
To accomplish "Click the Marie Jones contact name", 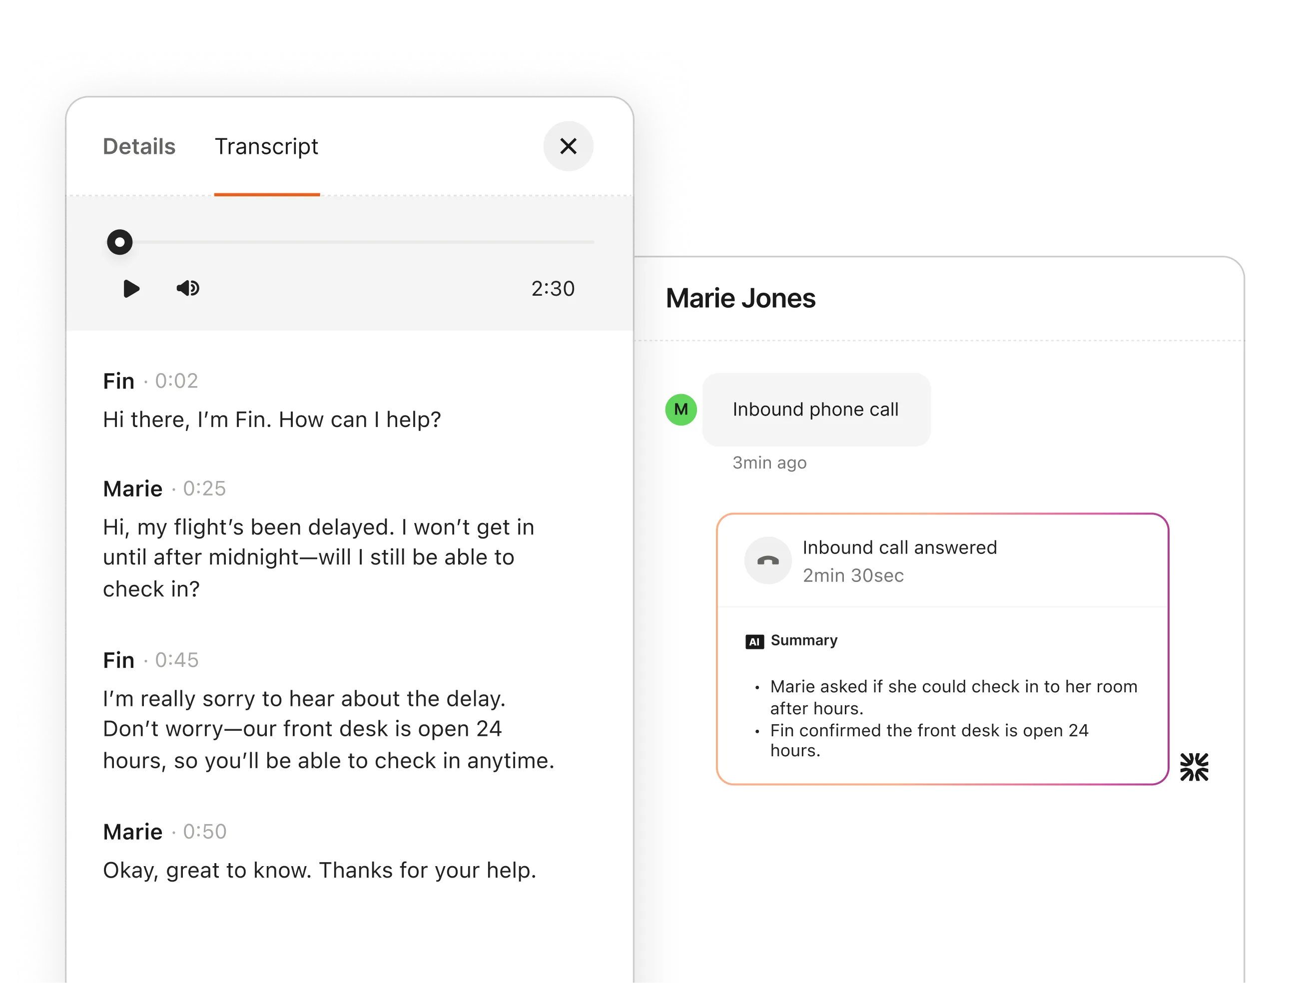I will click(x=740, y=298).
